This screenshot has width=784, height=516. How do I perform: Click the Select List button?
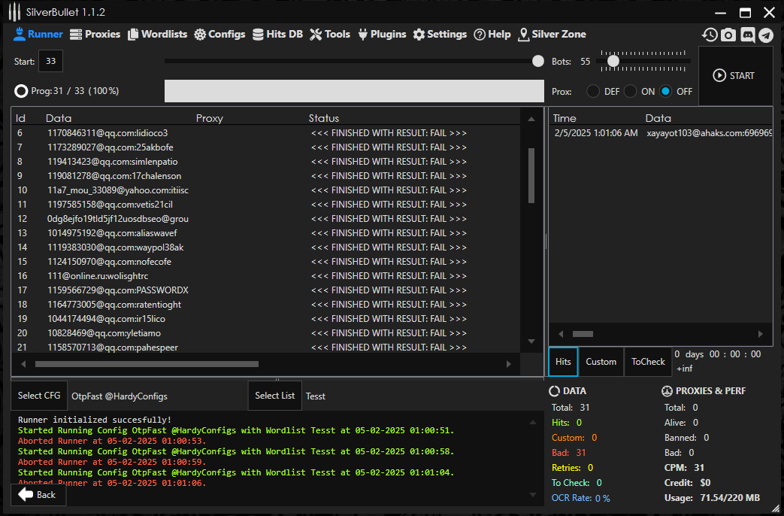click(274, 396)
